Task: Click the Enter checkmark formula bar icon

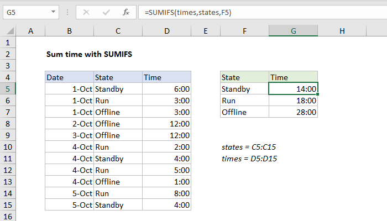Action: (106, 11)
